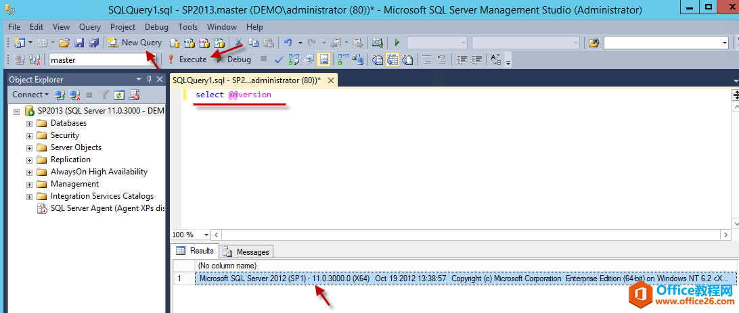Click the Open File folder icon

coord(64,43)
